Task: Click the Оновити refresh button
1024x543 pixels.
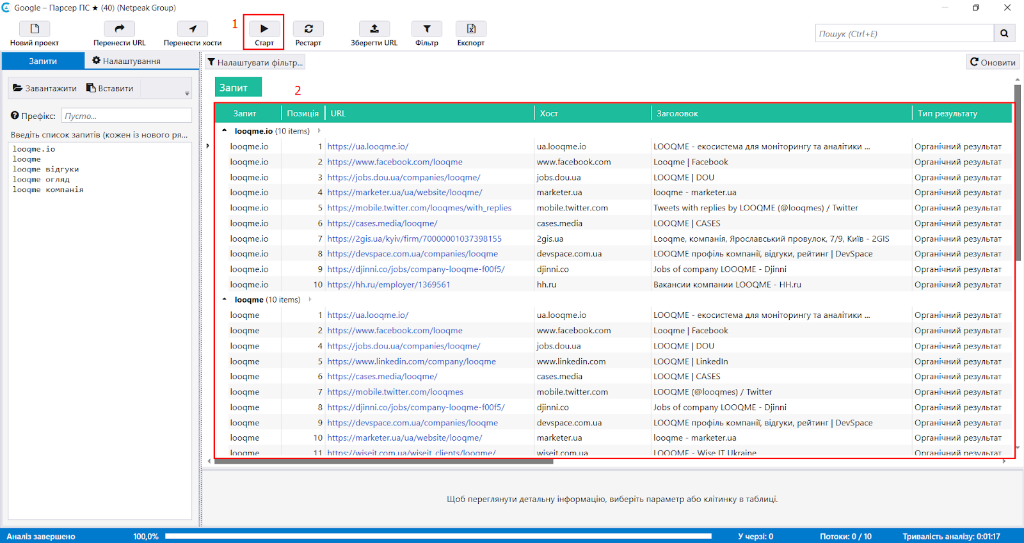Action: [993, 62]
